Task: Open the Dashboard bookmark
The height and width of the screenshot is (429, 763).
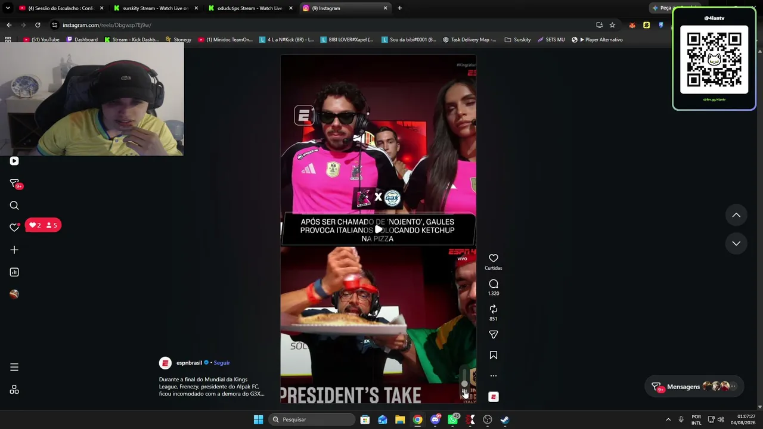Action: click(82, 39)
